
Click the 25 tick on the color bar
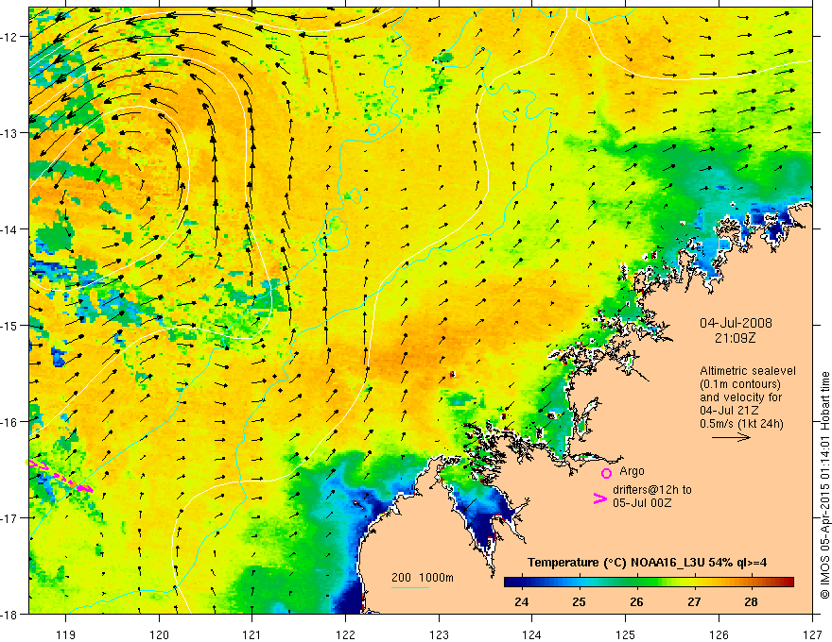579,601
